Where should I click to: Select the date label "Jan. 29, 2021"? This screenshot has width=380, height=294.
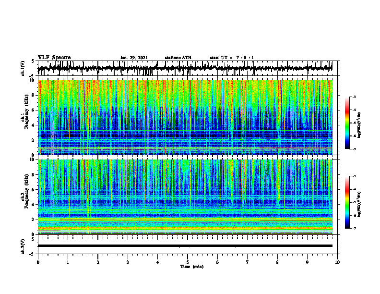[134, 58]
